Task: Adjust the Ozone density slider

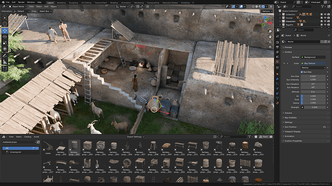Action: click(313, 103)
